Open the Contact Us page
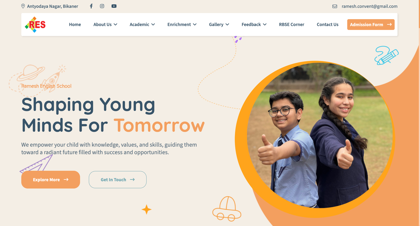The image size is (420, 226). pyautogui.click(x=328, y=24)
